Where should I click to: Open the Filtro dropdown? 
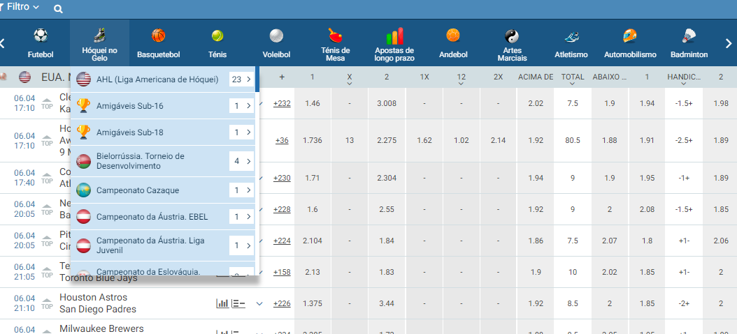click(22, 7)
